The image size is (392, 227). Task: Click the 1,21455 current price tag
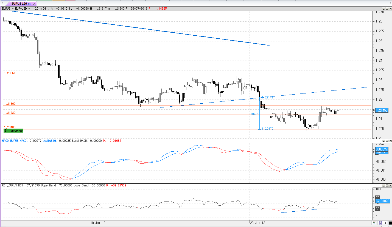[x=381, y=110]
